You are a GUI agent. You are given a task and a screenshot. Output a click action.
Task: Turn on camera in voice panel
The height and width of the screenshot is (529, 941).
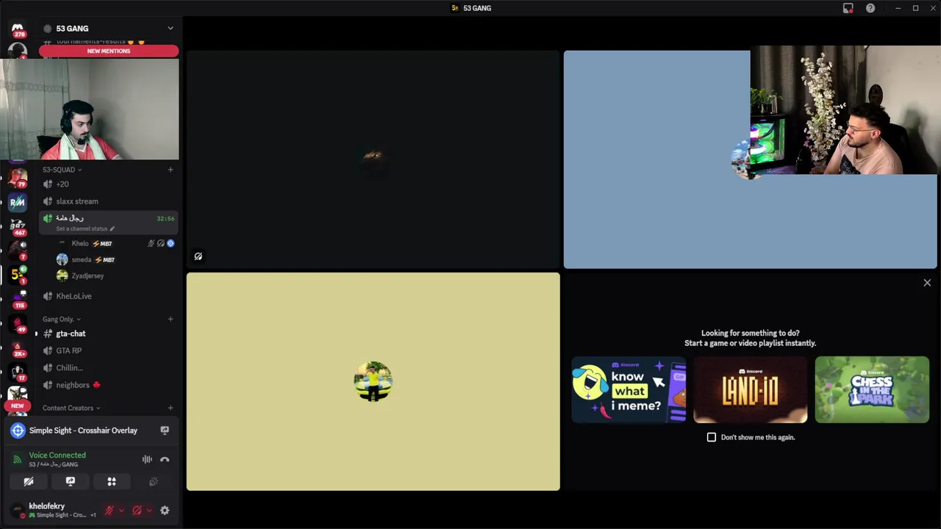[29, 482]
